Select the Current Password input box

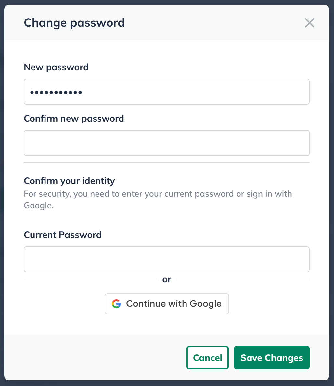pos(166,259)
